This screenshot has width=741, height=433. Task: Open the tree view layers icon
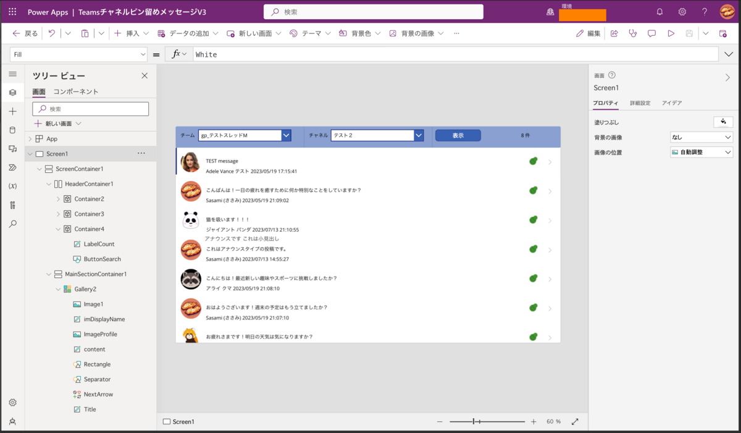(12, 93)
